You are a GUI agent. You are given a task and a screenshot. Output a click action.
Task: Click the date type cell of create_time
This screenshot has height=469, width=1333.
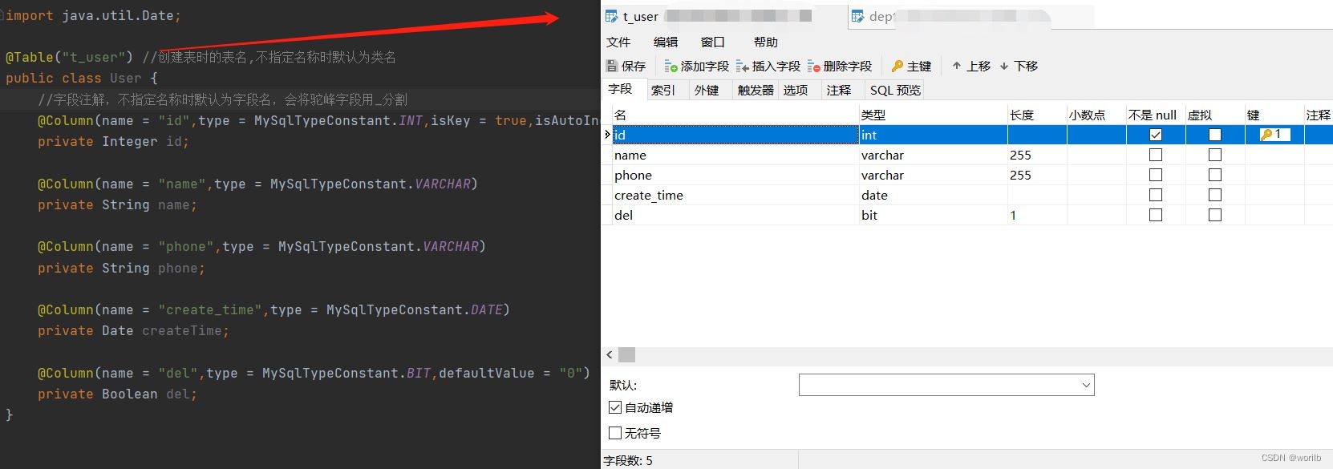933,195
